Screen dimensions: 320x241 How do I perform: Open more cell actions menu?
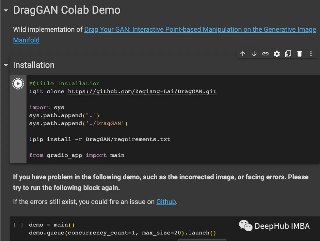[311, 54]
